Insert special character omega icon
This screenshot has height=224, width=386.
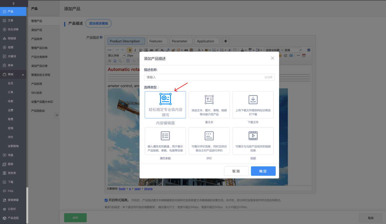pos(115,61)
